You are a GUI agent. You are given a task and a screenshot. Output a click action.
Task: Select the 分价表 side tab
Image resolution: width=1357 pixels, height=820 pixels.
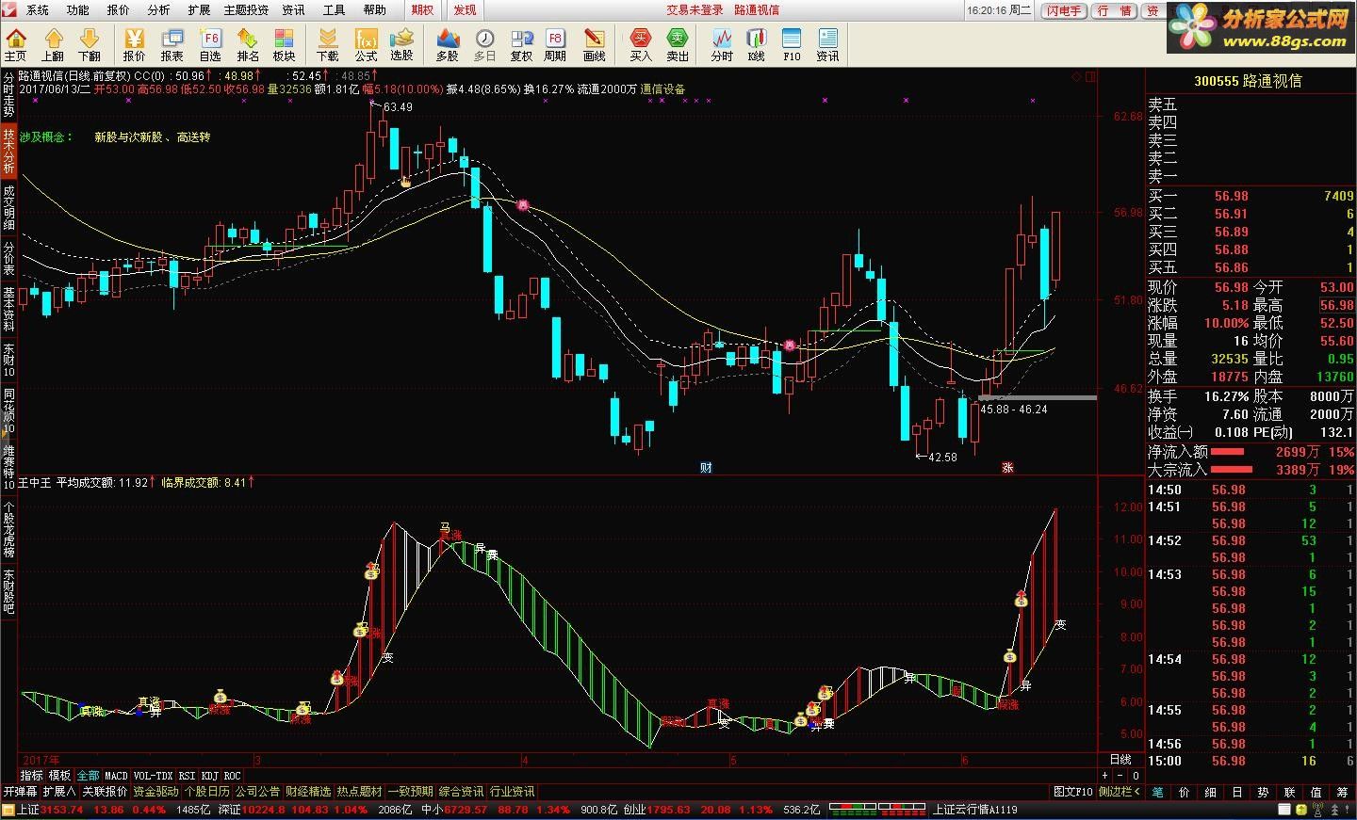[8, 258]
